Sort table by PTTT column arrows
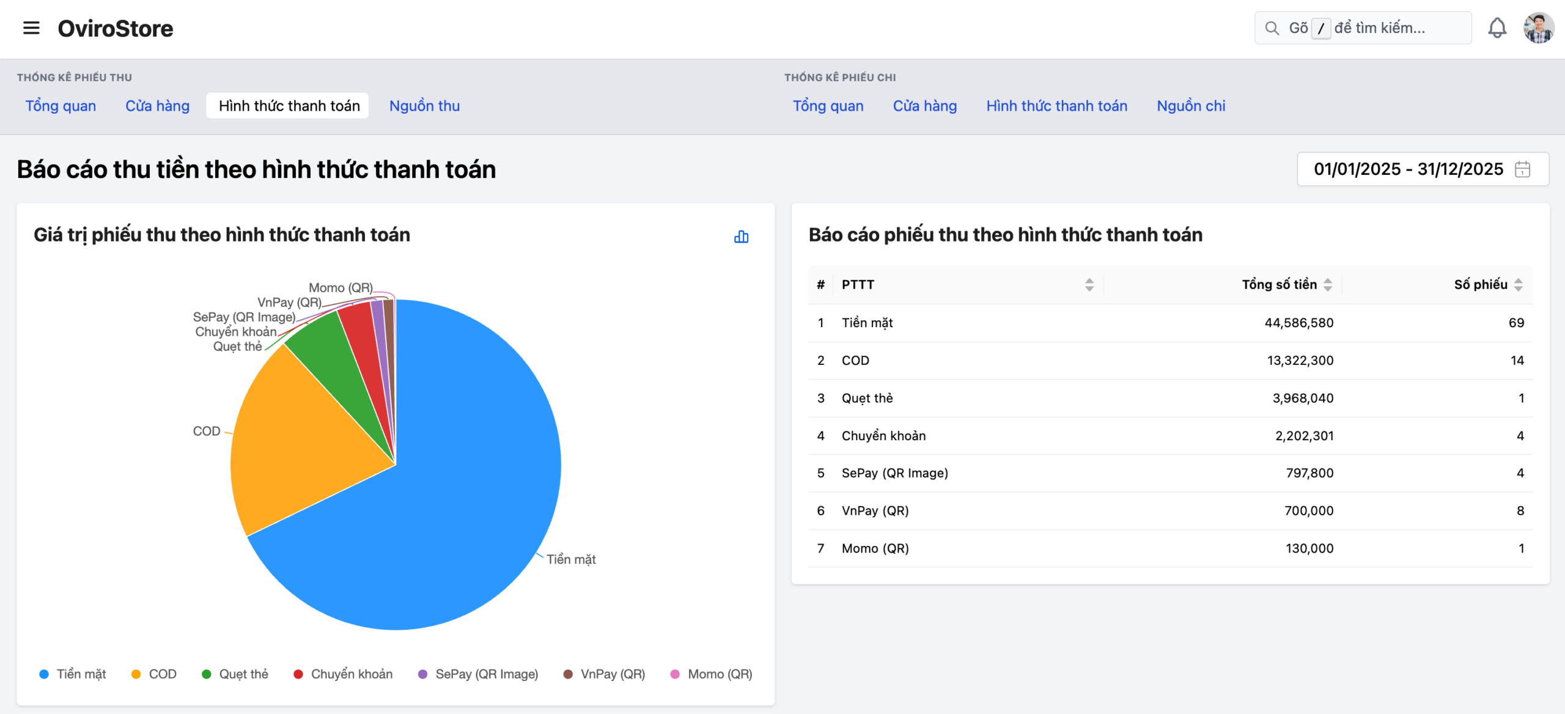 [x=1089, y=284]
